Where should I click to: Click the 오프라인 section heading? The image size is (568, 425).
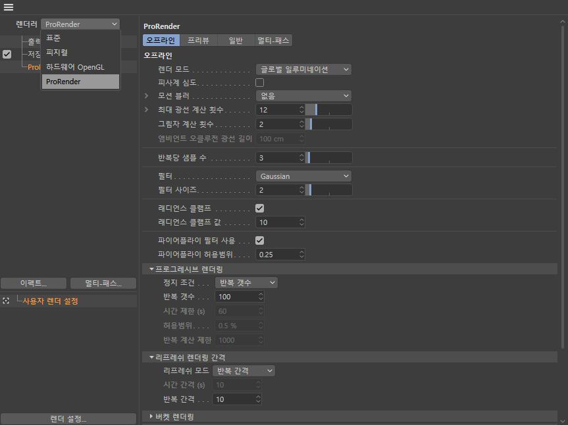[x=157, y=56]
